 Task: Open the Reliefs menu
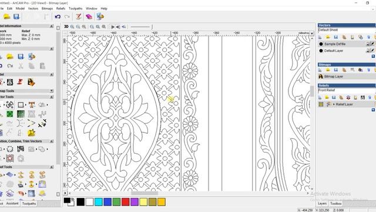[61, 8]
